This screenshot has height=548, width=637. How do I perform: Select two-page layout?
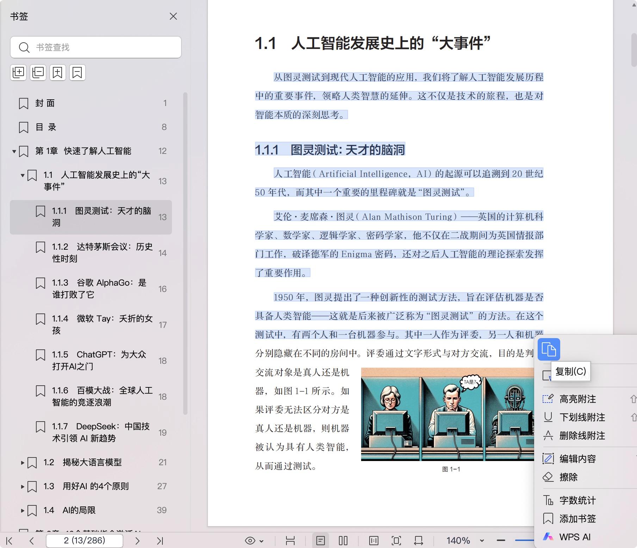(343, 541)
